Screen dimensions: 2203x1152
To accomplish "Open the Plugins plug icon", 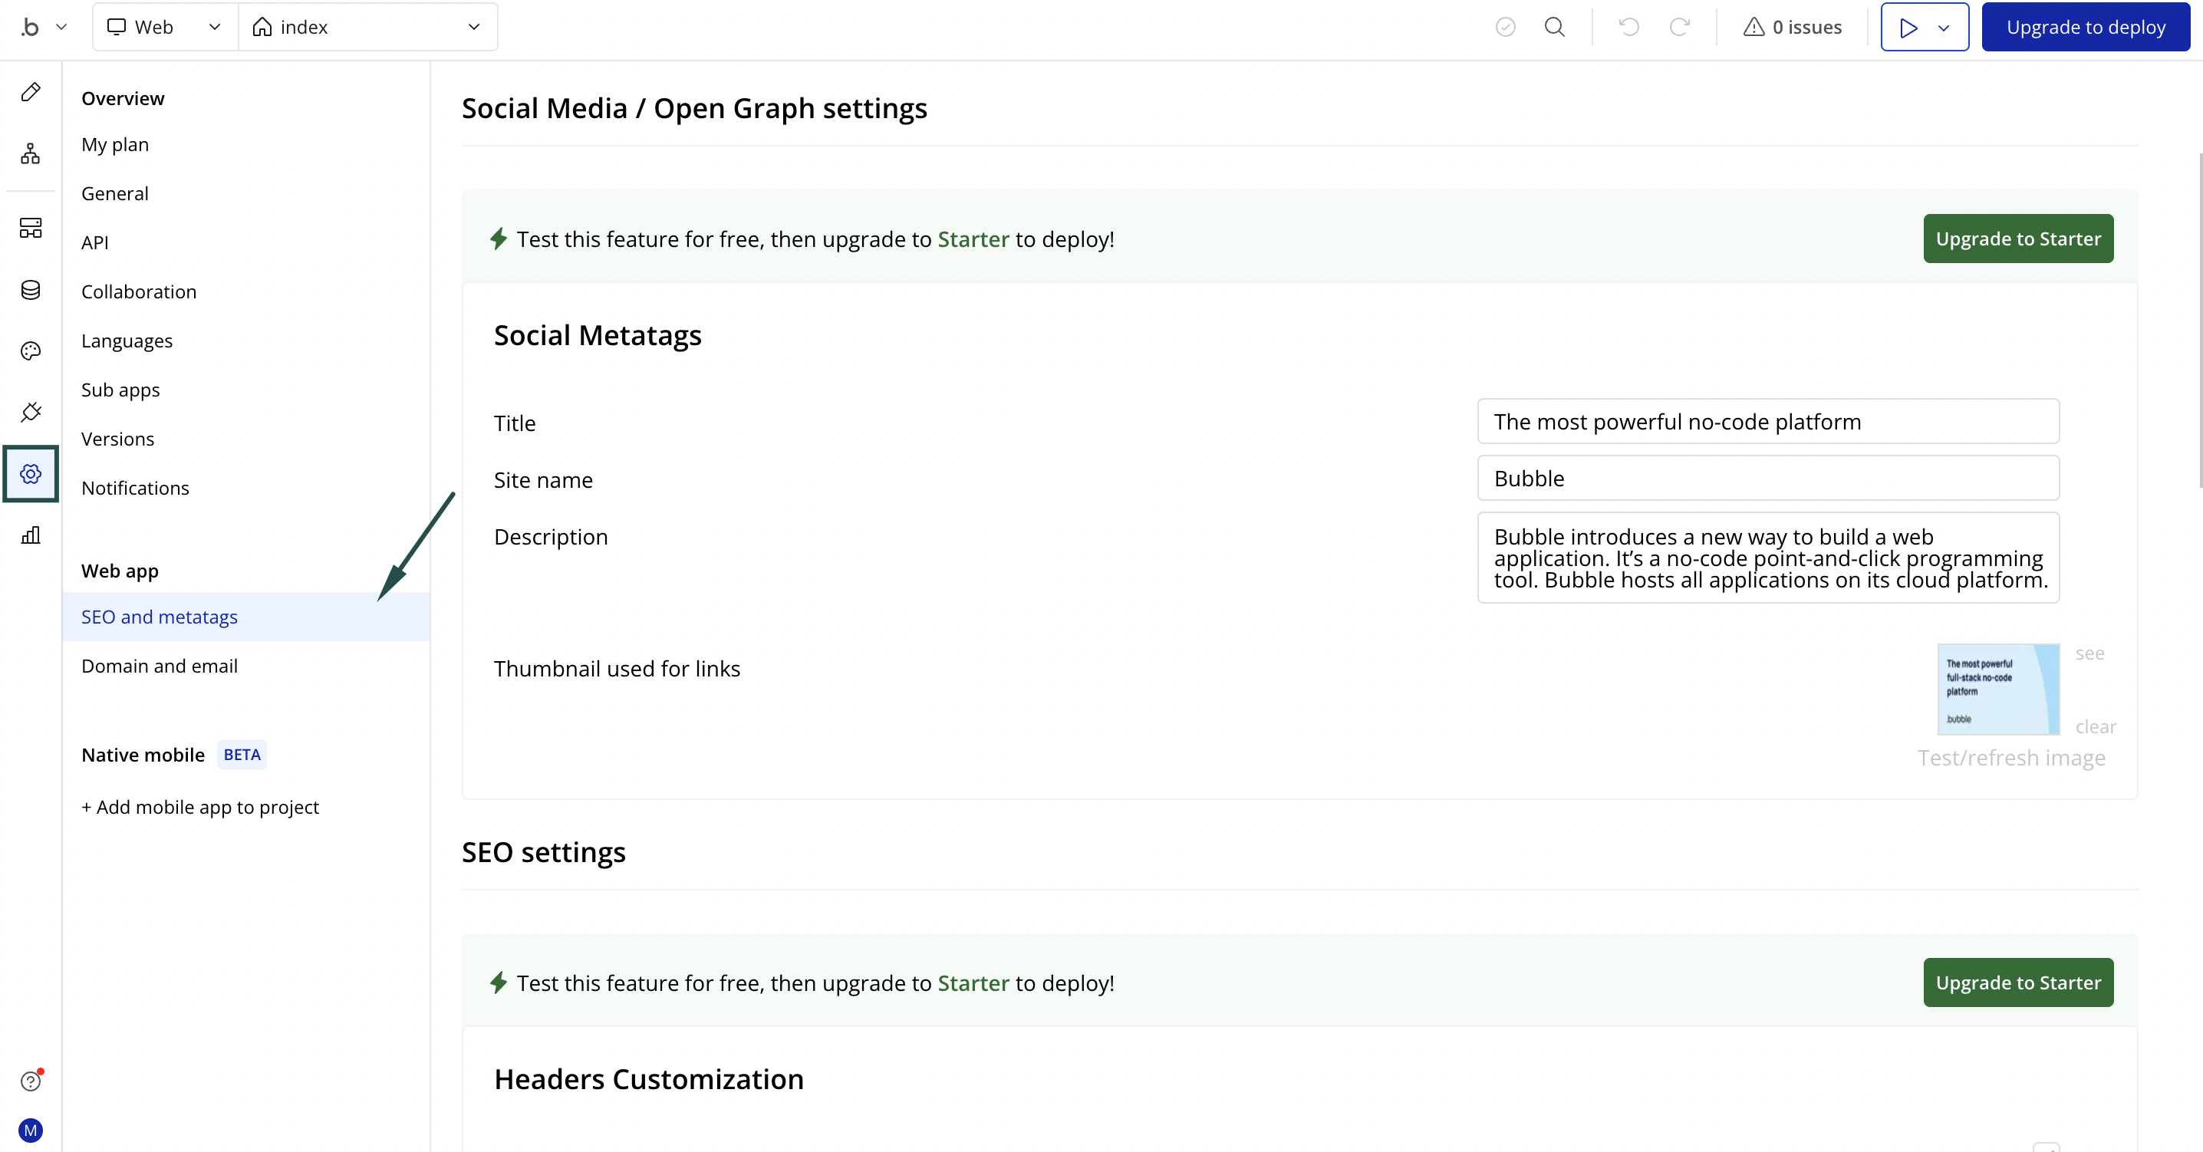I will coord(31,412).
